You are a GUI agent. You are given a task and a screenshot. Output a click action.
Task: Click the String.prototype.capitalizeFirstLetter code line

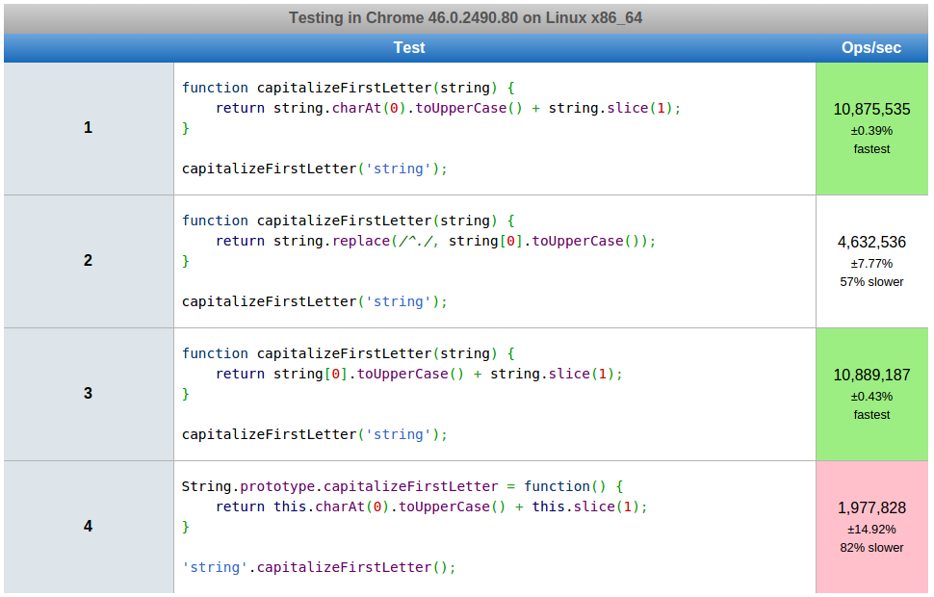point(402,486)
